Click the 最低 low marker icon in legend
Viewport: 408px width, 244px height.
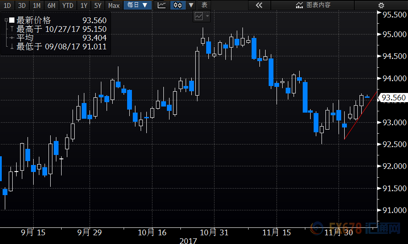(x=11, y=46)
